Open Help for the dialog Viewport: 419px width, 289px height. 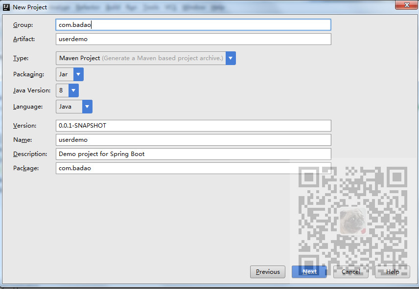tap(392, 272)
